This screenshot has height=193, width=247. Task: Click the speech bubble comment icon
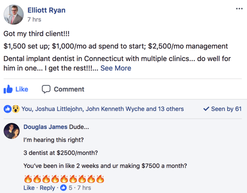46,89
